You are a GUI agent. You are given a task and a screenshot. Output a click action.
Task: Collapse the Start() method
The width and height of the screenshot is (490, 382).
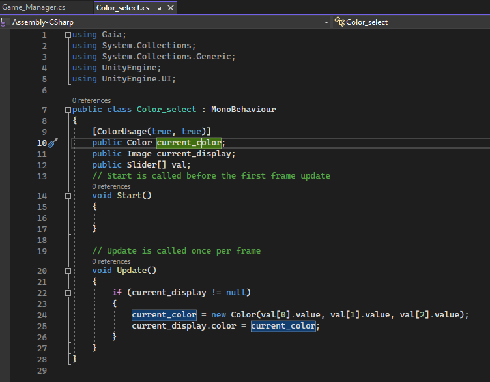68,196
